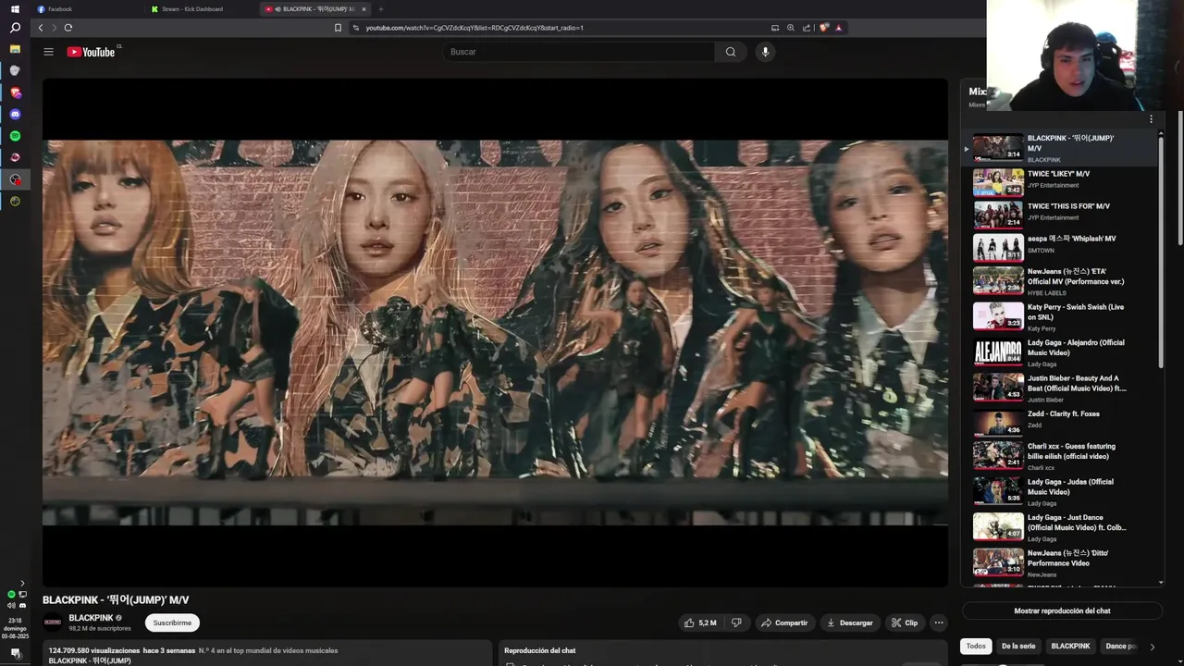
Task: Reload the current page
Action: coord(68,28)
